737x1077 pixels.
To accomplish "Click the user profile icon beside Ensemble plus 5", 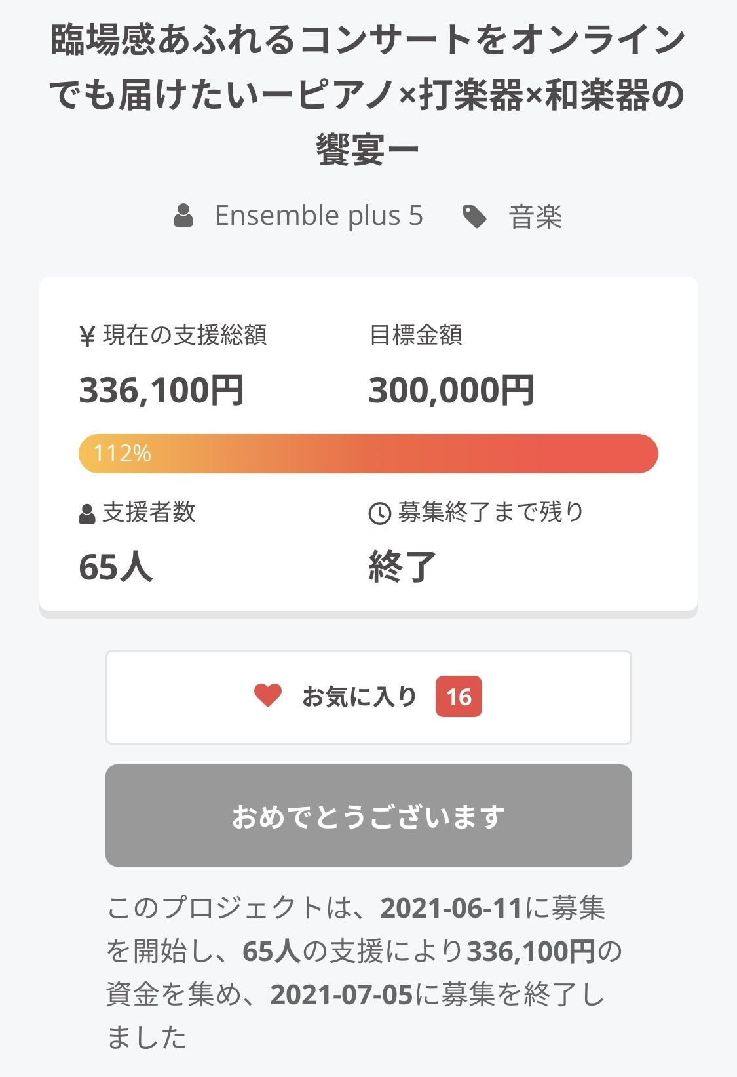I will [x=183, y=216].
